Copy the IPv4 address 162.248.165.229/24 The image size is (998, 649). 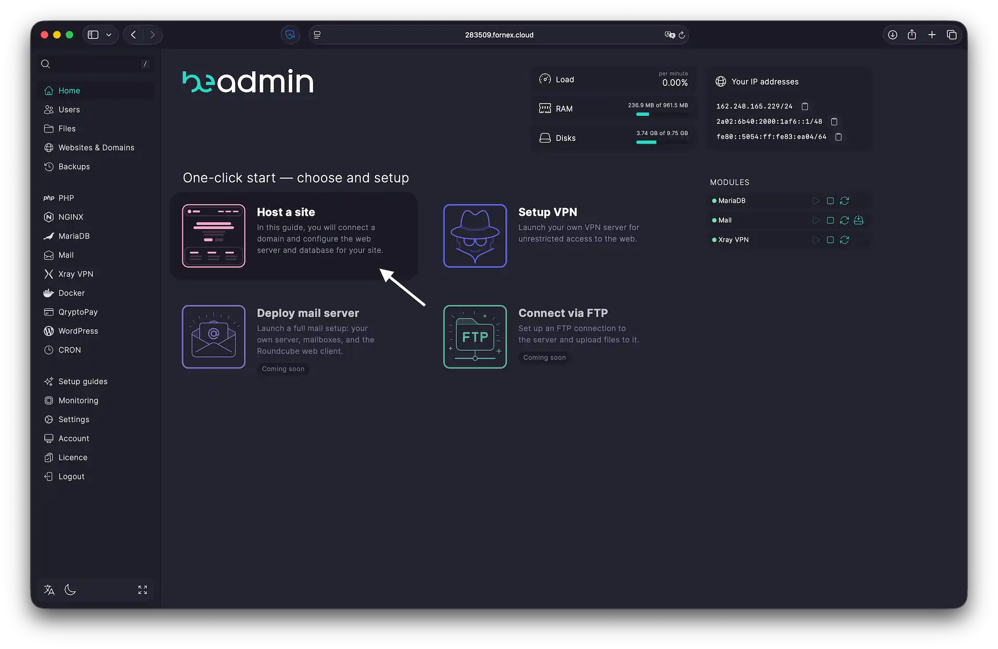point(805,106)
